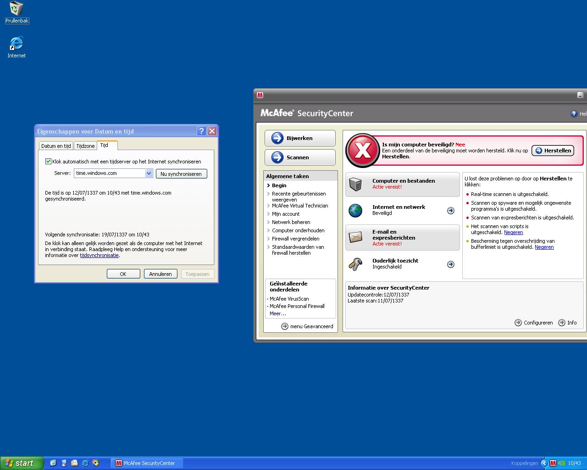Click McAfee VirusScan in installed components

click(289, 299)
